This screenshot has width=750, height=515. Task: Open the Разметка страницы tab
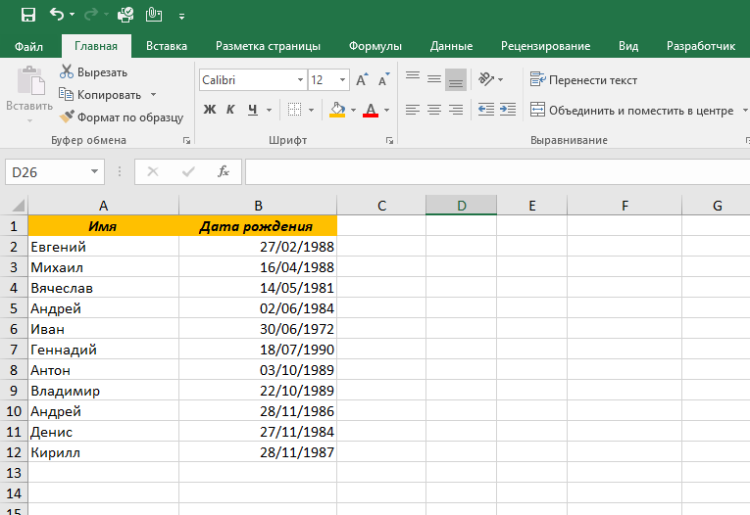point(268,46)
